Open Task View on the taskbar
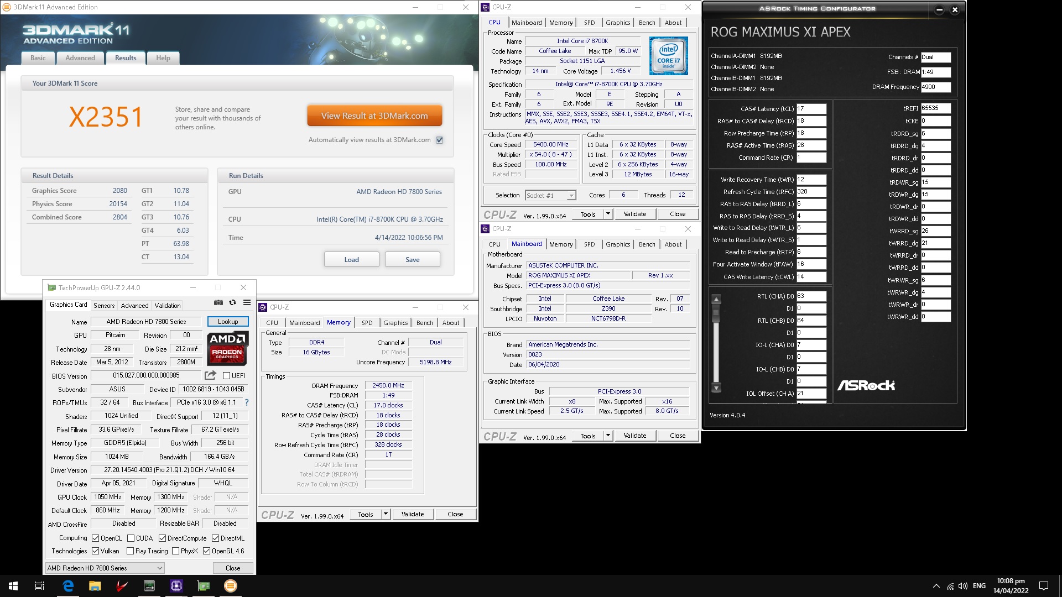The height and width of the screenshot is (597, 1062). [40, 586]
